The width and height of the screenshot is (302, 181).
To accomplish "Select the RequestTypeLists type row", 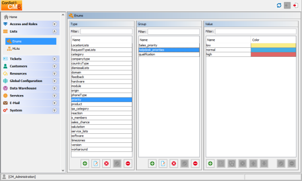I will 102,50.
